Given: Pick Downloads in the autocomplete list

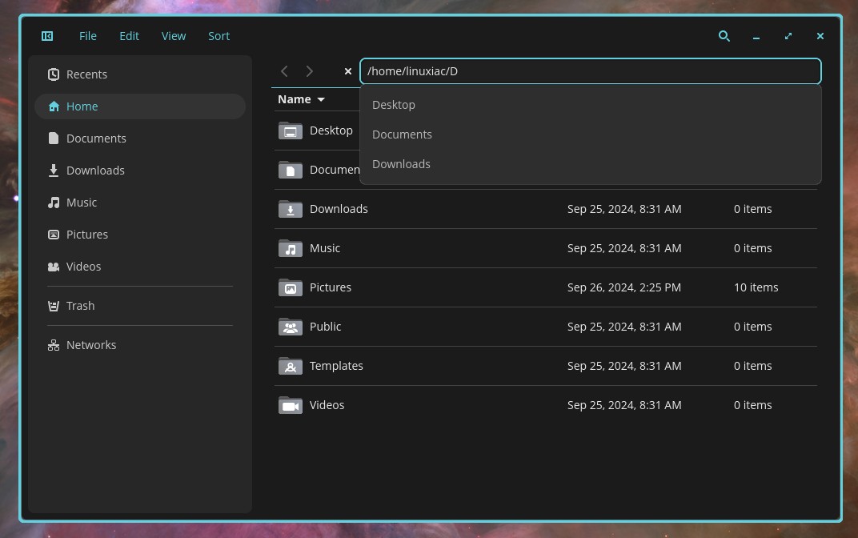Looking at the screenshot, I should [x=591, y=164].
